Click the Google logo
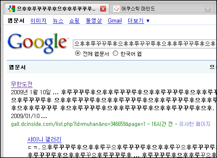Screen dimensions: 217x158 pyautogui.click(x=38, y=43)
